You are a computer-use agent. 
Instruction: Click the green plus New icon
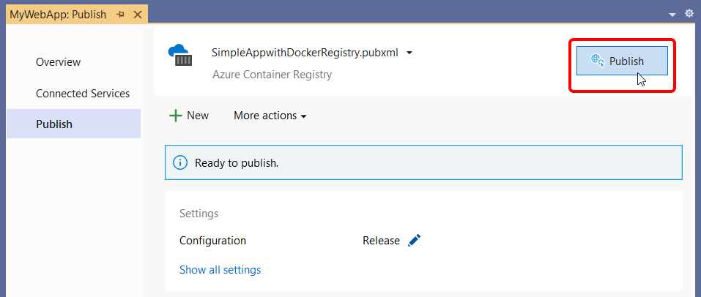[x=176, y=116]
